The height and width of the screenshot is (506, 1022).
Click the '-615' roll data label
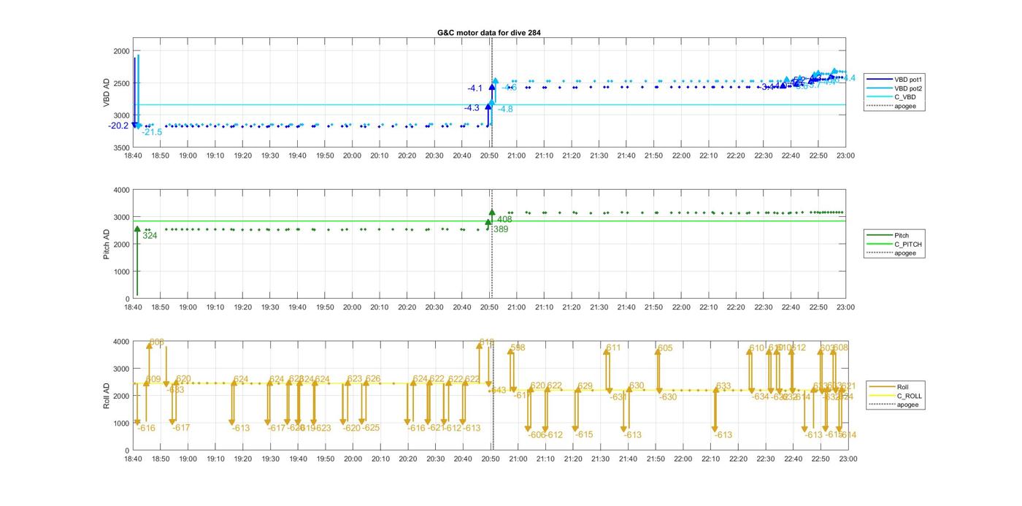tap(584, 434)
